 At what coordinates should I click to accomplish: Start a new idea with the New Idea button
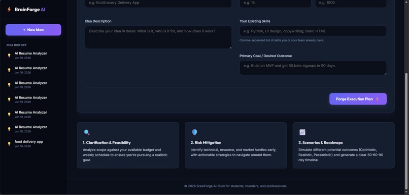[x=33, y=30]
